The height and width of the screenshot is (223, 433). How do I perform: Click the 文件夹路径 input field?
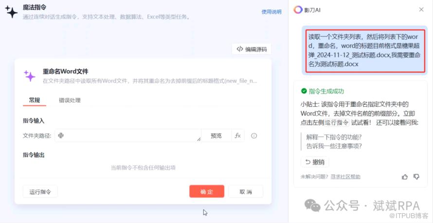coord(131,136)
